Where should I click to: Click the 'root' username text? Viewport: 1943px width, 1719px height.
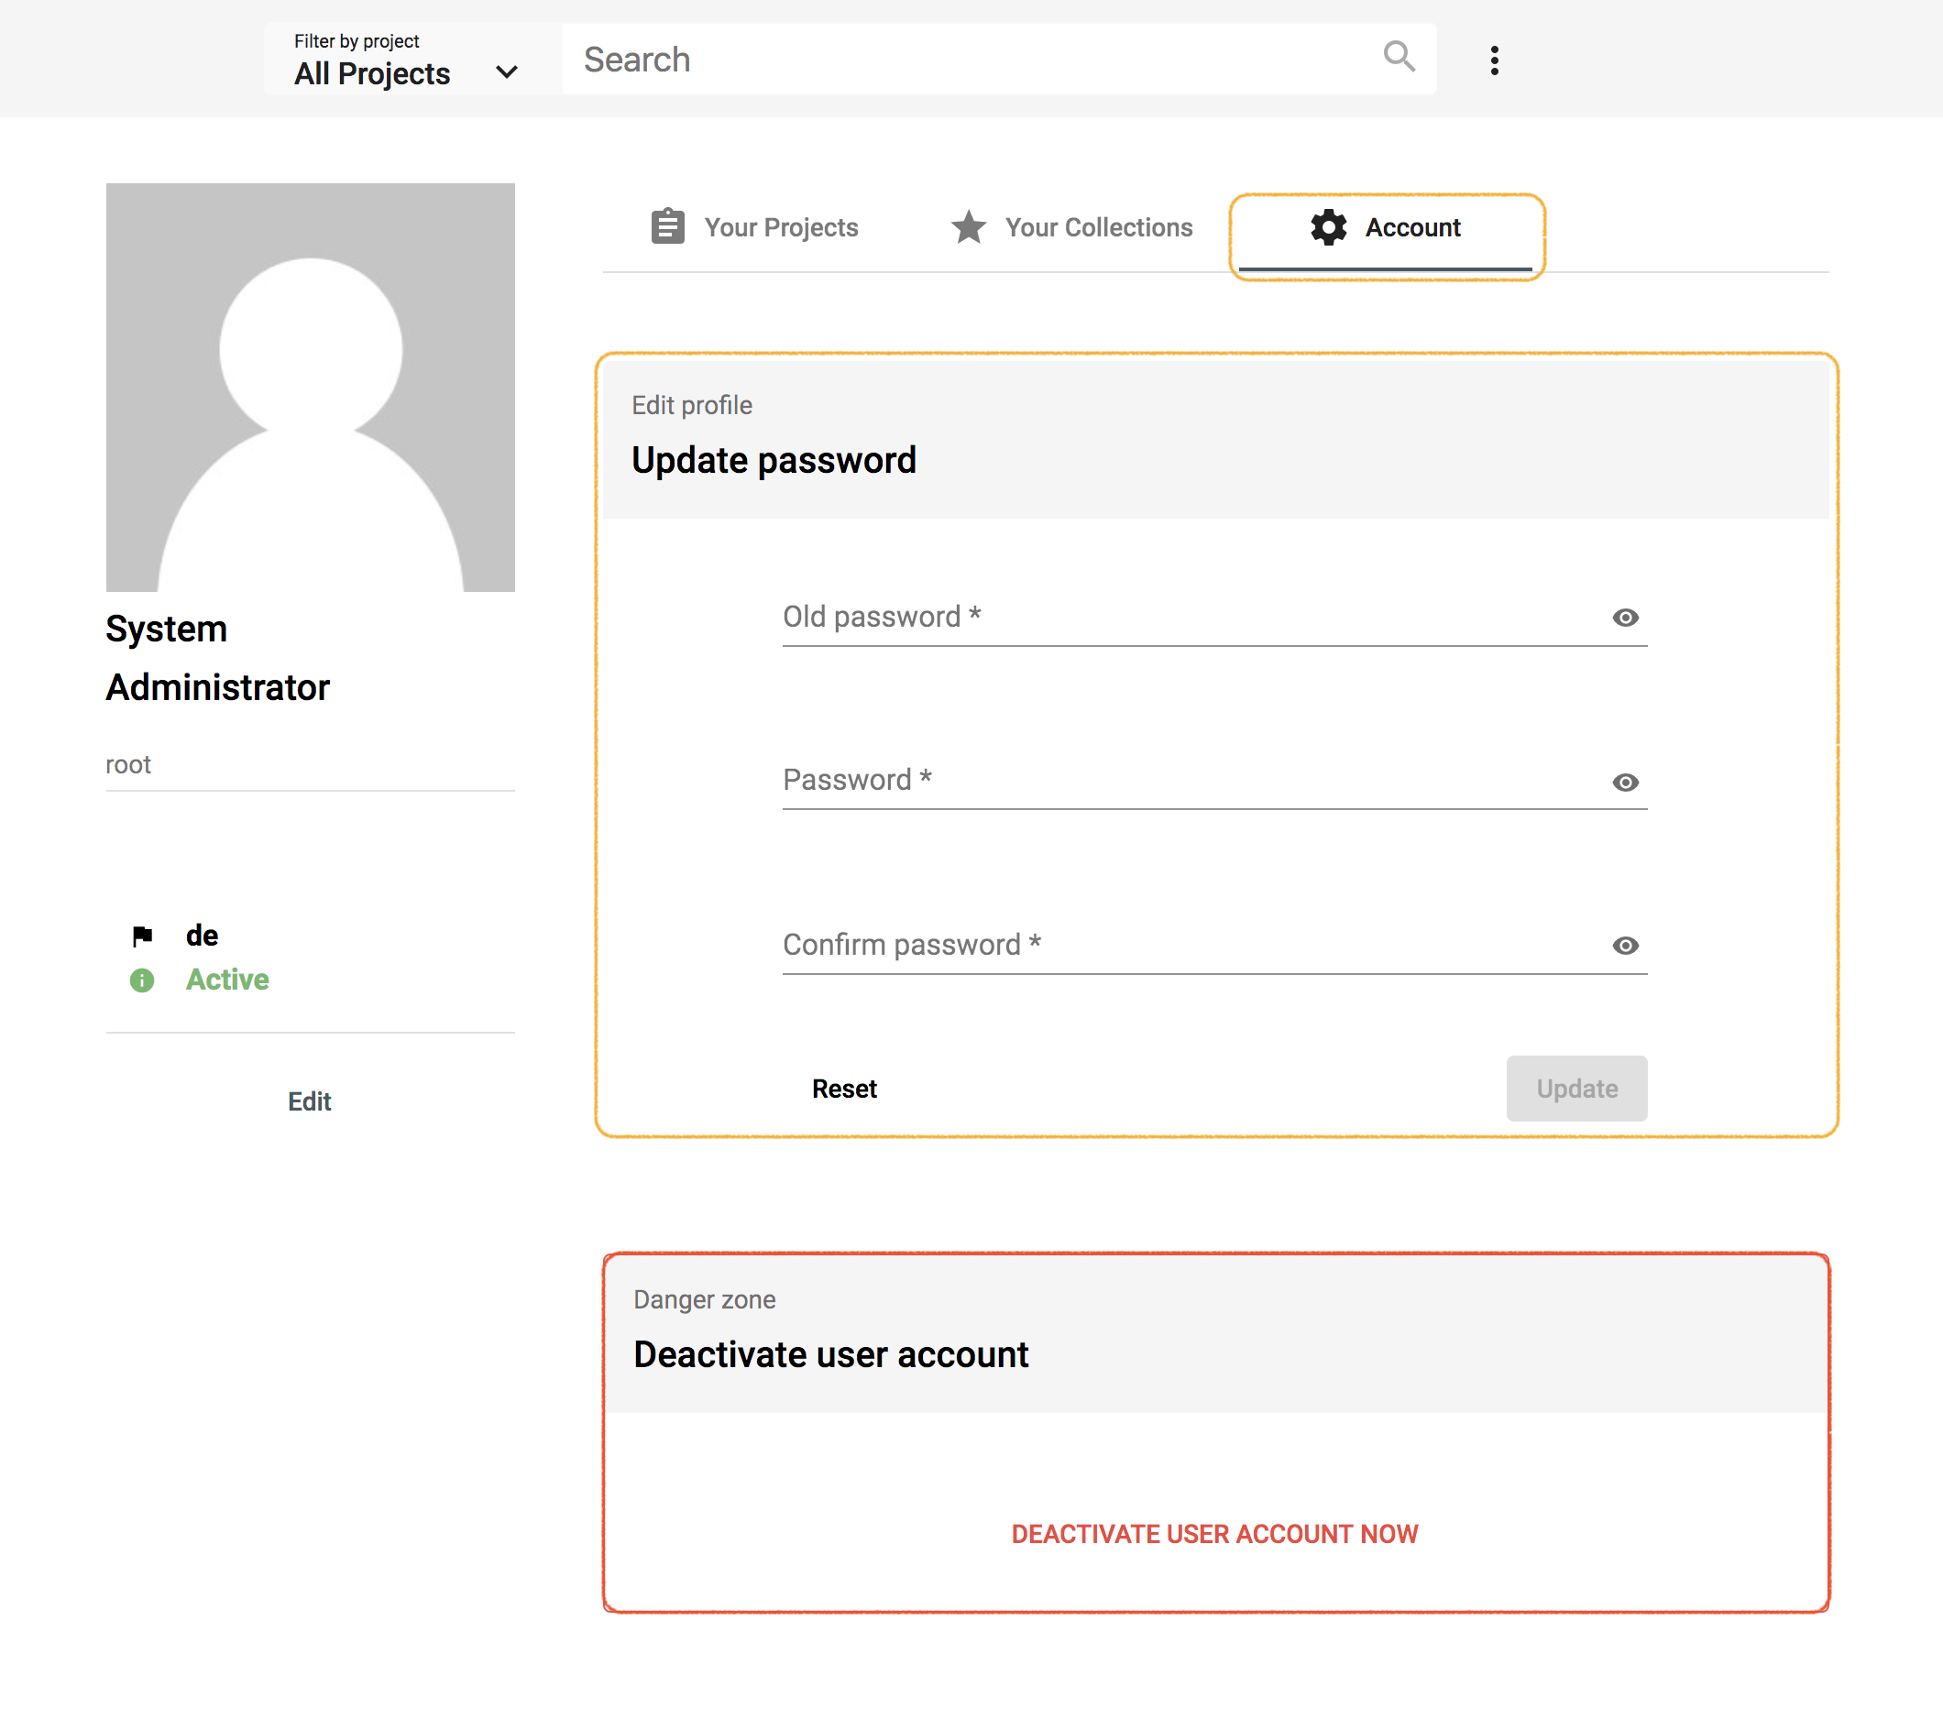(128, 764)
